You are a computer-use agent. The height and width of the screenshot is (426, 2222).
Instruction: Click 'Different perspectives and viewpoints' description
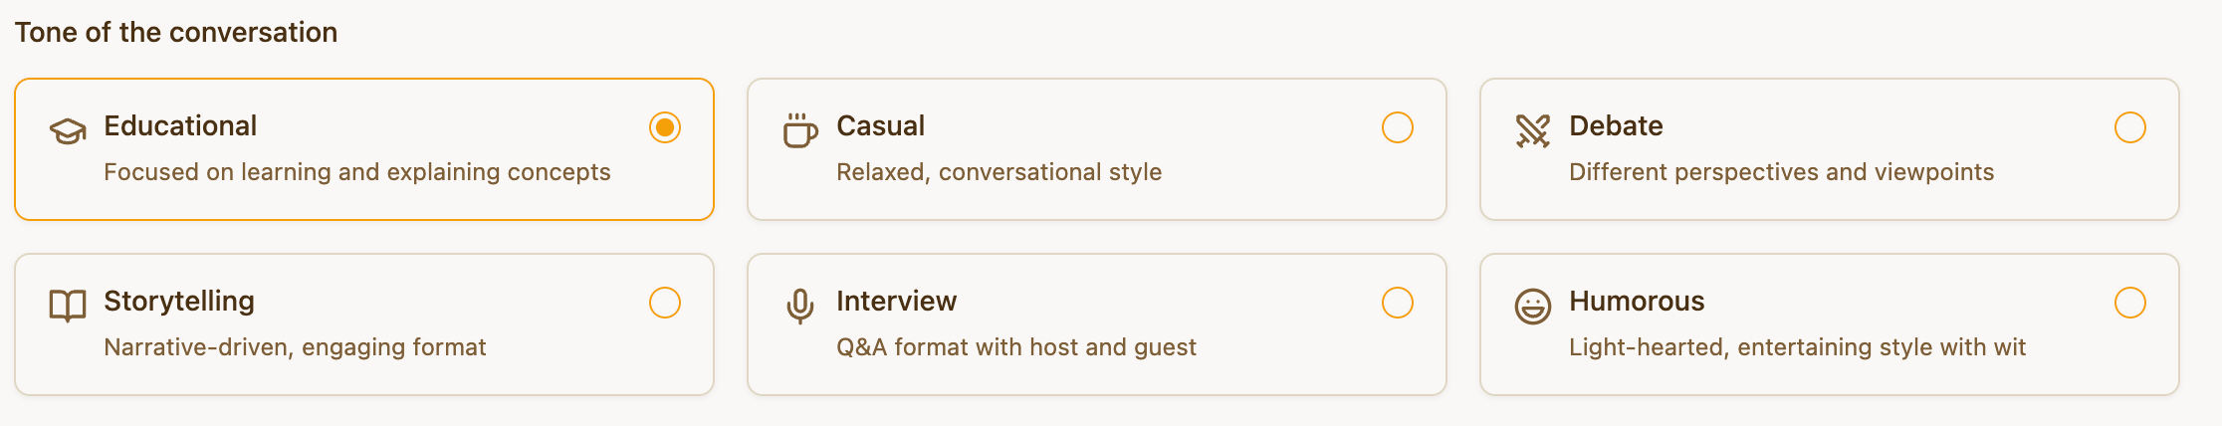point(1781,172)
